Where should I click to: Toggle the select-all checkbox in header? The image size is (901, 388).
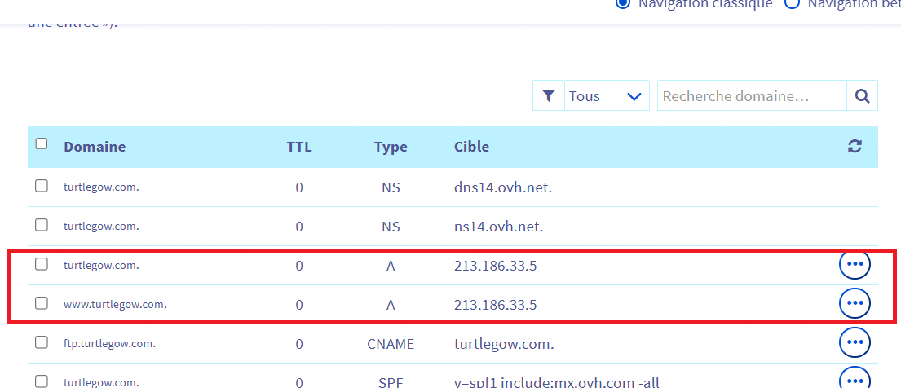(x=42, y=144)
